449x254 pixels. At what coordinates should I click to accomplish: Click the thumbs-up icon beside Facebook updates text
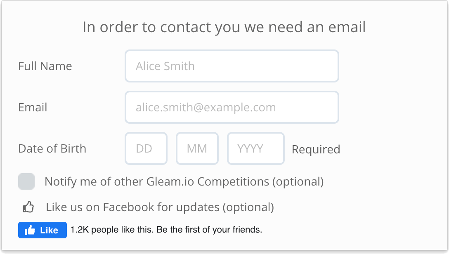(x=28, y=207)
